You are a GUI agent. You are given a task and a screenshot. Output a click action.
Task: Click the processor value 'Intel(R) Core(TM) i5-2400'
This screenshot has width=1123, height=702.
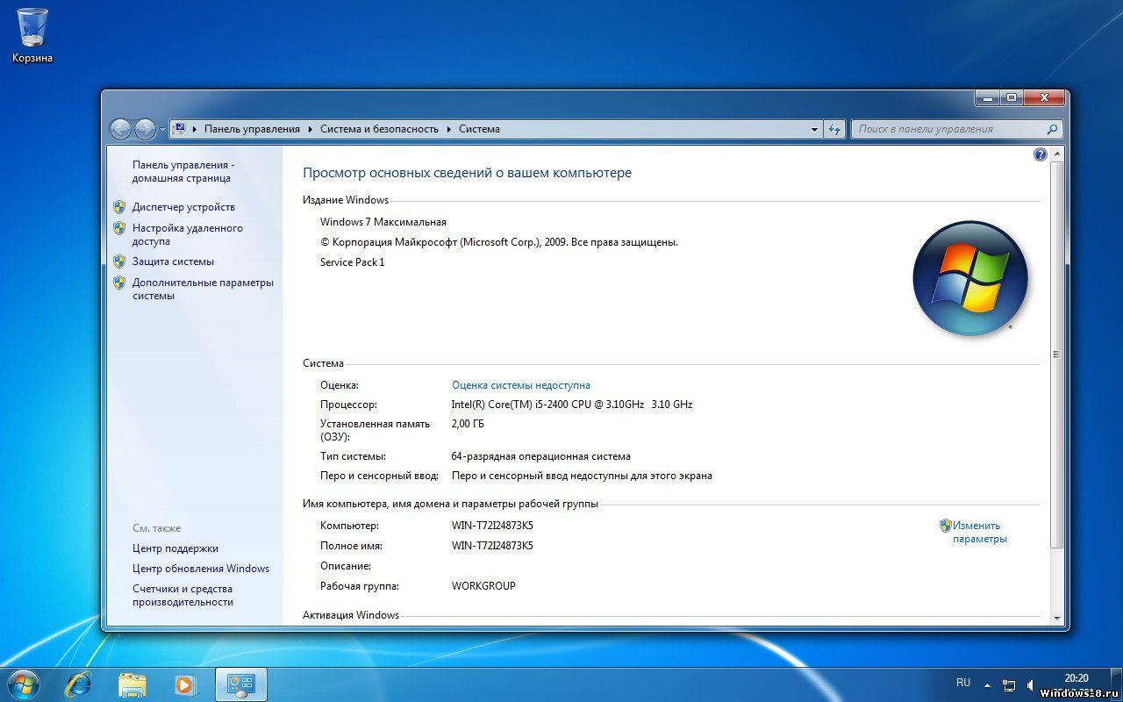pyautogui.click(x=572, y=405)
